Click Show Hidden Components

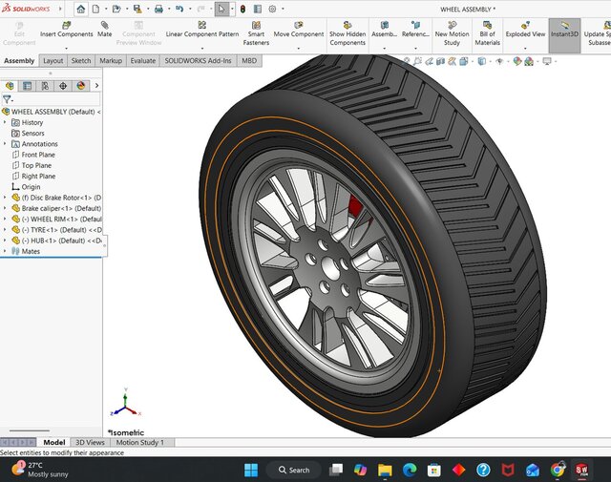tap(348, 33)
